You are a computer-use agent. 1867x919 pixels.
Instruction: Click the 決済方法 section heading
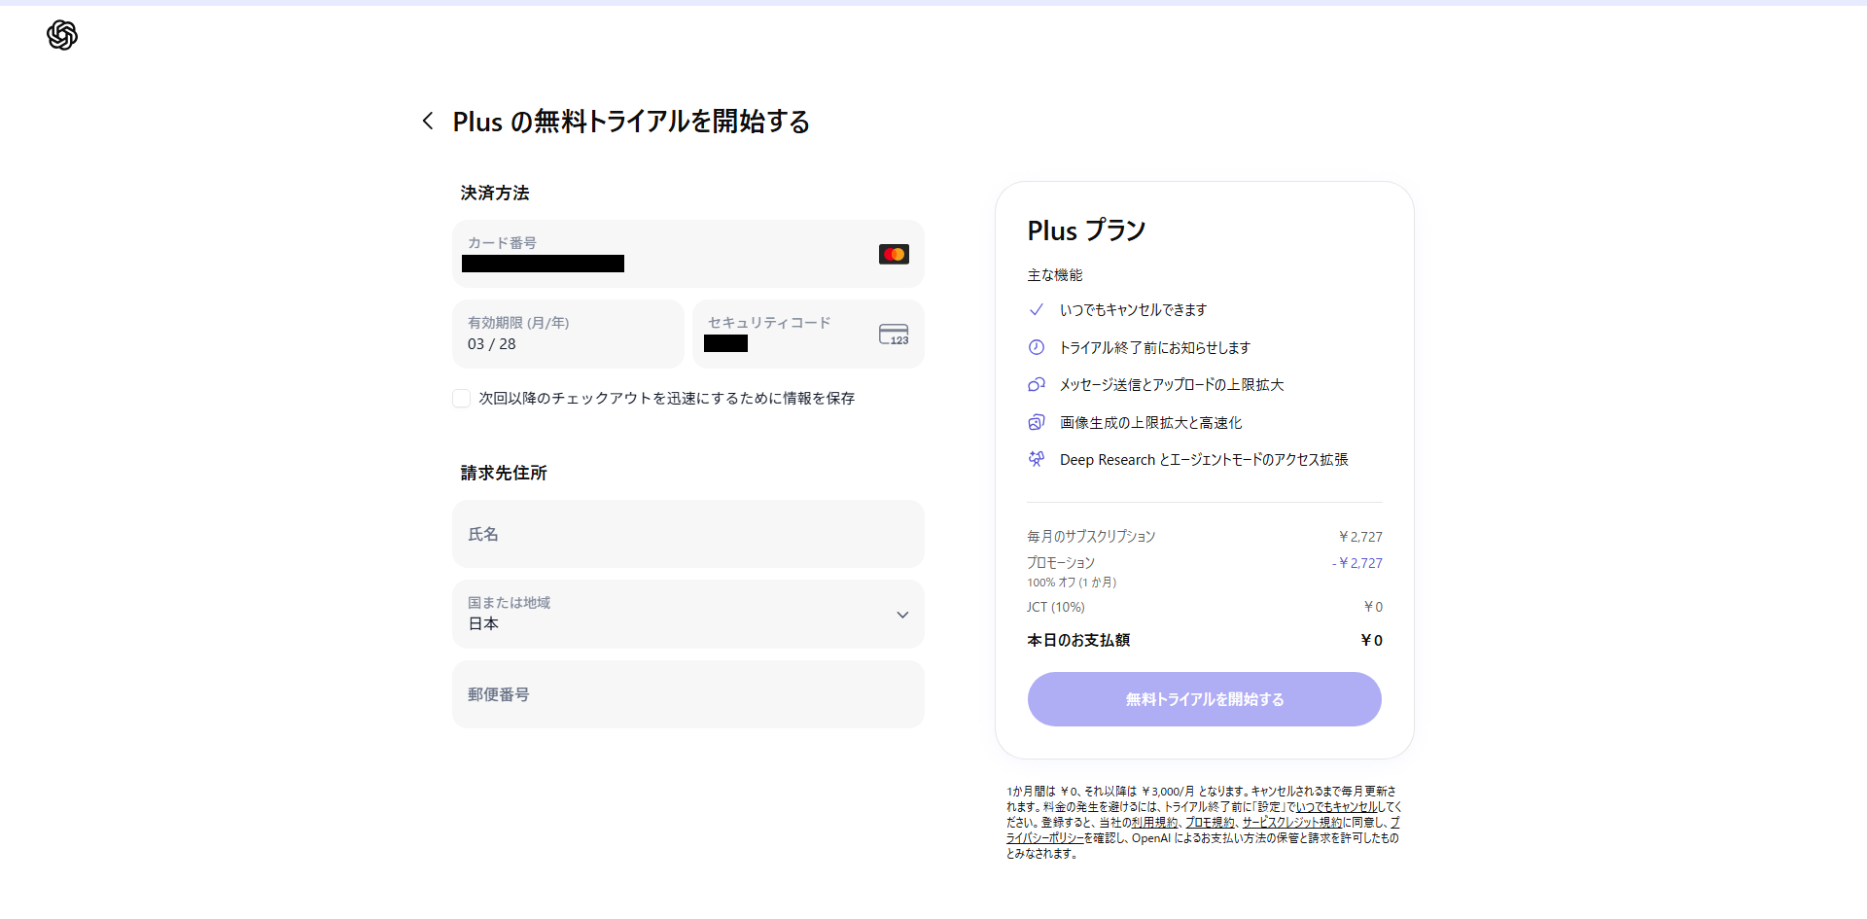[495, 193]
